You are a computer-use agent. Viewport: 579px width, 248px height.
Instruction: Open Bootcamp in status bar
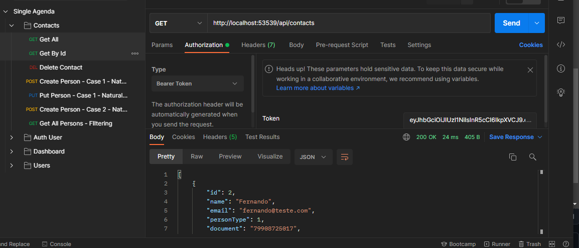point(458,244)
